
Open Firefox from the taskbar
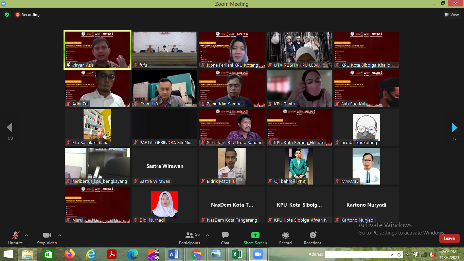point(69,254)
